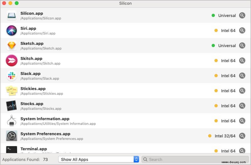Select the System Information.app name text
The height and width of the screenshot is (165, 251).
(45, 119)
